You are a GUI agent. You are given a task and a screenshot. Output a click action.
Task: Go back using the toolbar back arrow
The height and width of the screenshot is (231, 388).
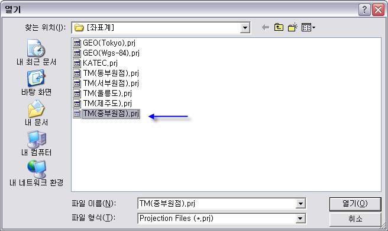tap(266, 27)
